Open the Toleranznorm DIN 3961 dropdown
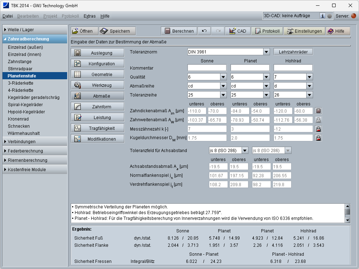The width and height of the screenshot is (359, 269). (266, 52)
